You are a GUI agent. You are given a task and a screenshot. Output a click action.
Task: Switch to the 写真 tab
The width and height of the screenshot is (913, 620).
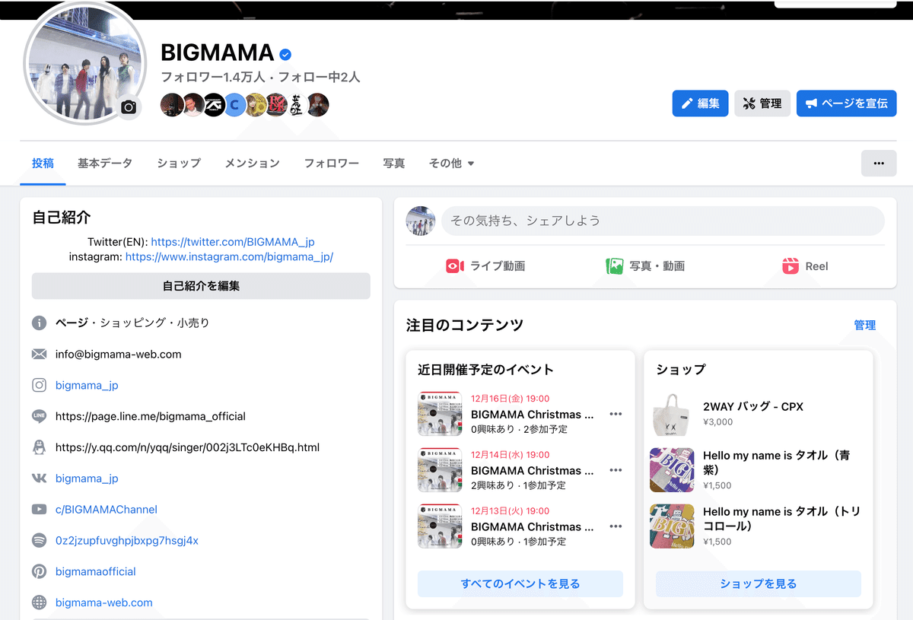[x=394, y=163]
